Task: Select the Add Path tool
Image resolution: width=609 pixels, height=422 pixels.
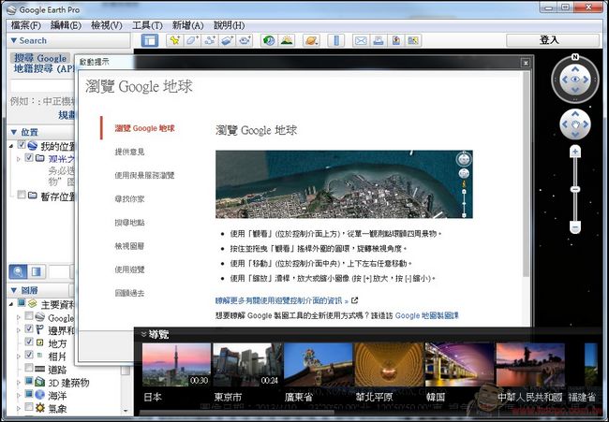Action: coord(210,40)
